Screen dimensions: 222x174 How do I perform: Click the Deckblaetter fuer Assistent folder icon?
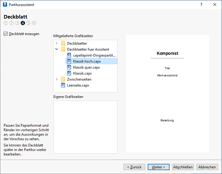[x=63, y=49]
